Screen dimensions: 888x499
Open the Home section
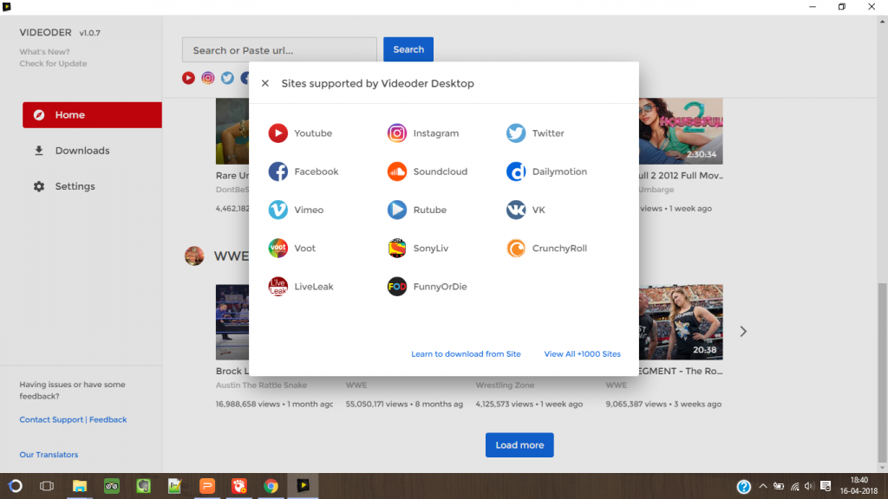(92, 115)
